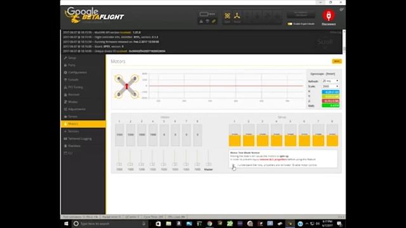406x228 pixels.
Task: Click the Scroll log button
Action: click(325, 42)
